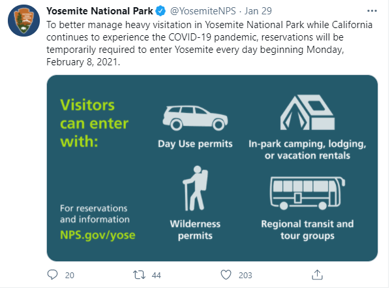Open the Yosemite National Park profile name
Screen dimensions: 392x288
(x=100, y=11)
